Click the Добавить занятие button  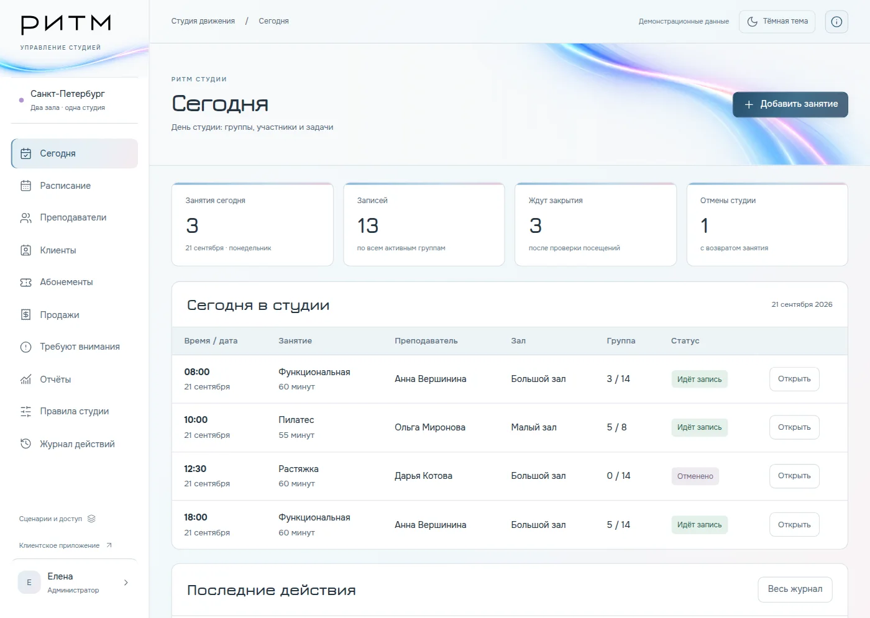[790, 104]
